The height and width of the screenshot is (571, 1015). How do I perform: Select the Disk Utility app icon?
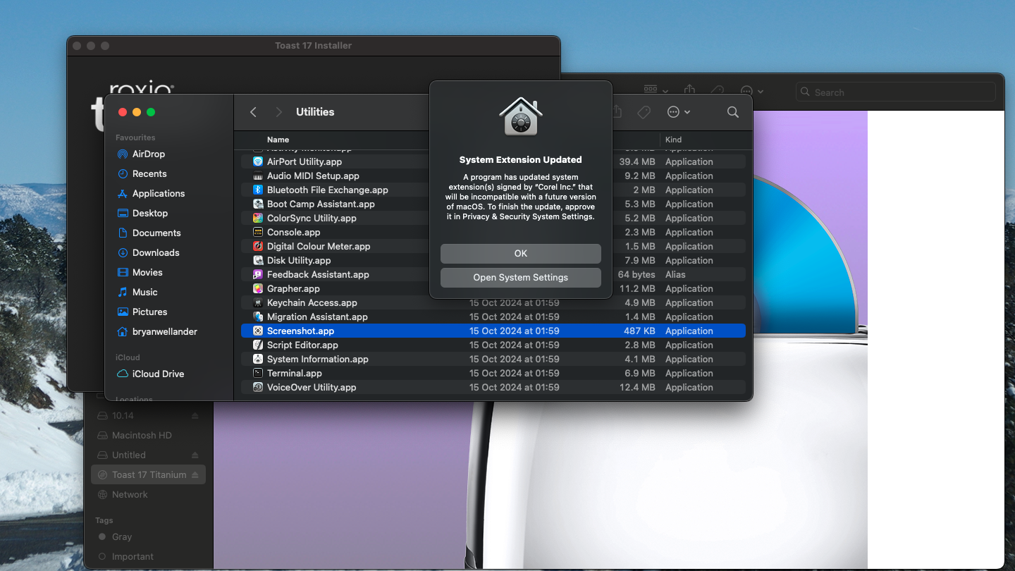point(258,260)
